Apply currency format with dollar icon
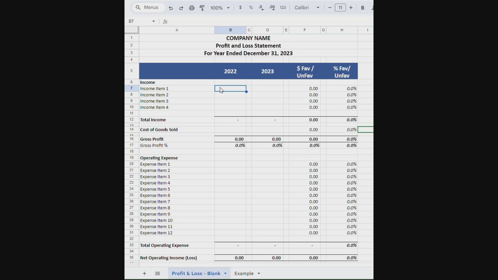 point(240,8)
